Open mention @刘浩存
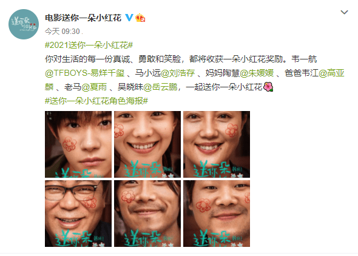Screen dimensions: 358x256 [x=178, y=73]
